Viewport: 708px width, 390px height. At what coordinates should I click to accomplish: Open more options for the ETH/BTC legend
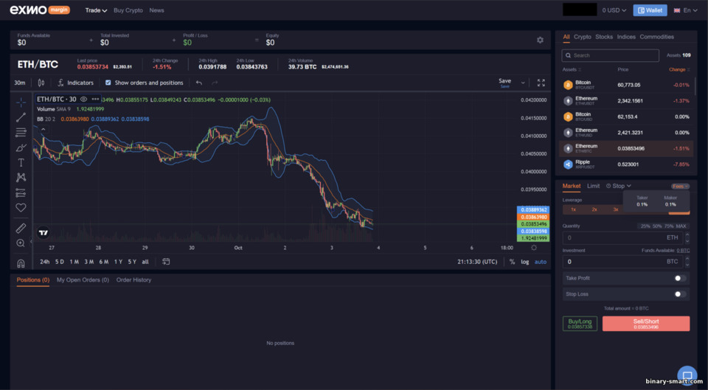(95, 99)
